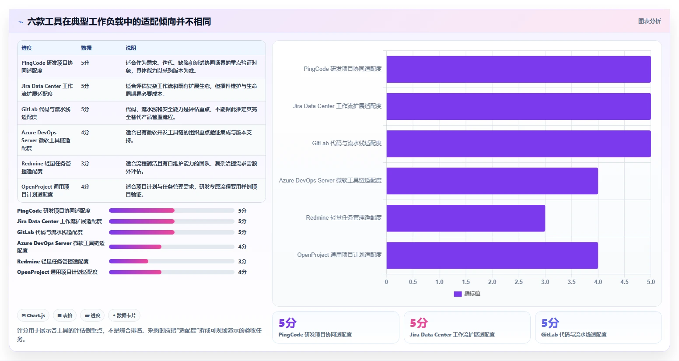Click the GitLab chart bar

pos(518,144)
